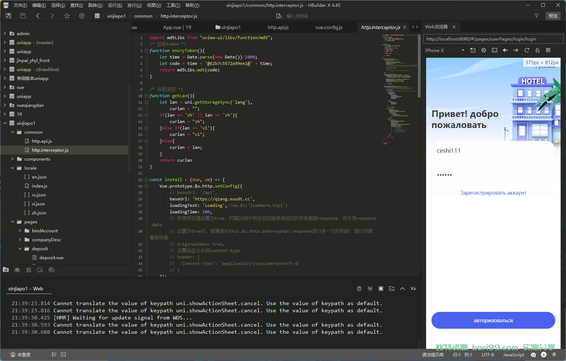The height and width of the screenshot is (361, 566).
Task: Close the Web浏览器 tab
Action: tap(454, 27)
